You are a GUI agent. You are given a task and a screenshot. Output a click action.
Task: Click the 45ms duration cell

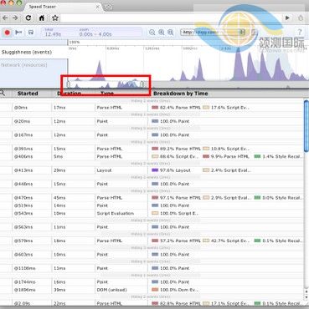click(x=59, y=198)
